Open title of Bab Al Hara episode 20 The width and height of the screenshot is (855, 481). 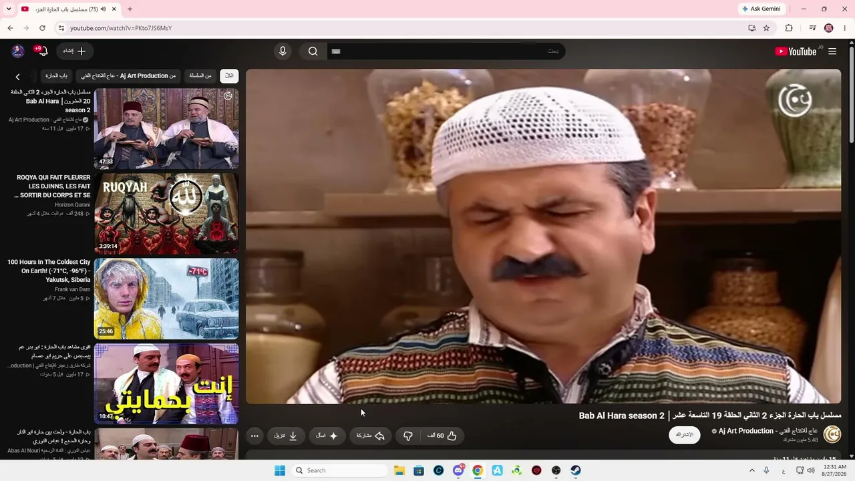[50, 101]
